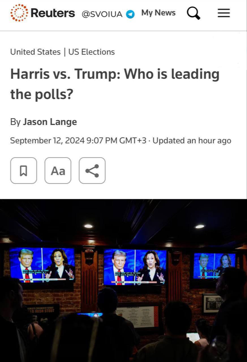Click the Irish Stout sign in photo
The height and width of the screenshot is (362, 247).
[43, 309]
